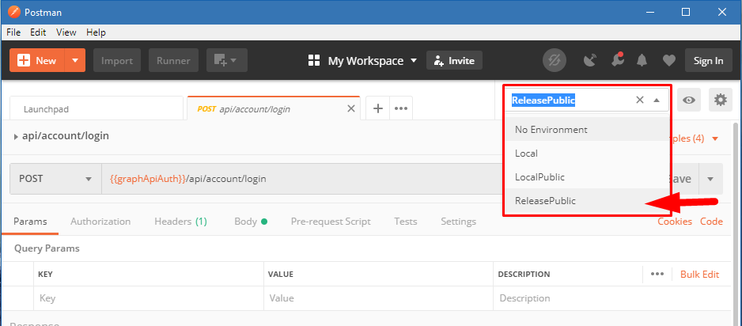742x326 pixels.
Task: Open settings wrench icon in header
Action: pyautogui.click(x=617, y=61)
